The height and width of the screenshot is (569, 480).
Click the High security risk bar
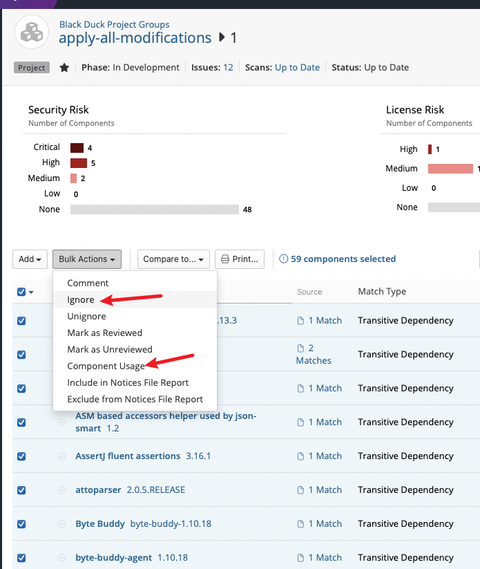(79, 163)
